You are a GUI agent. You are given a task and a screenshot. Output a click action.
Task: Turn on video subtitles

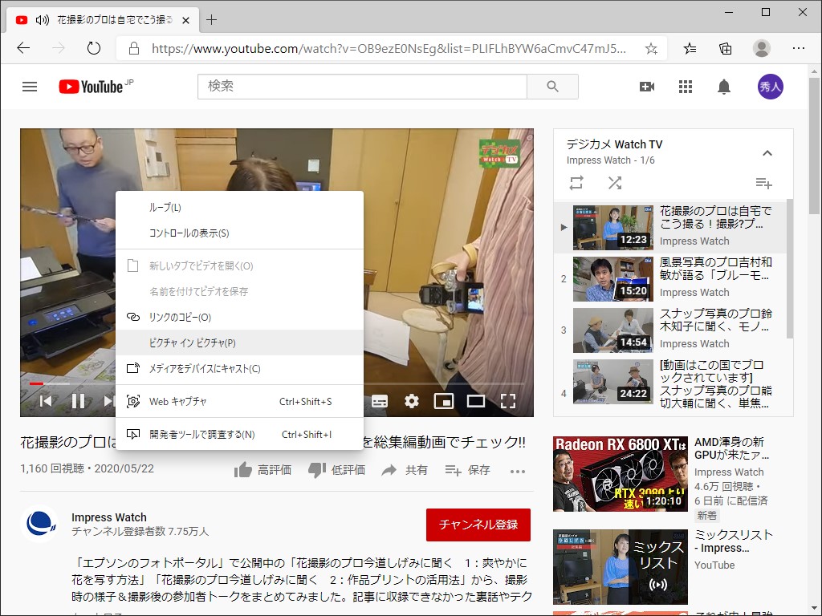pos(380,400)
